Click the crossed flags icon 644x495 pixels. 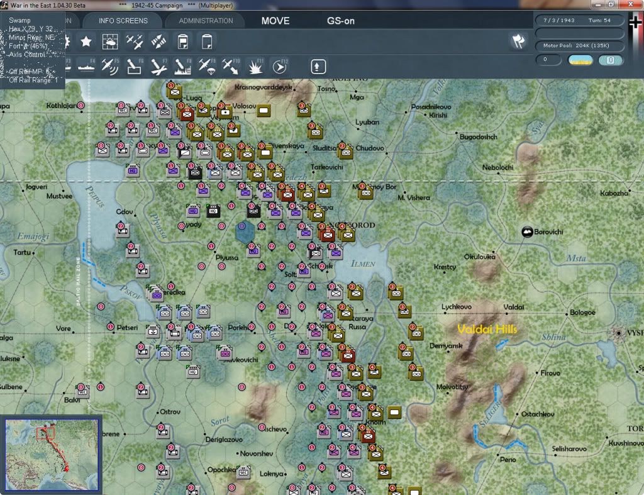[x=518, y=41]
